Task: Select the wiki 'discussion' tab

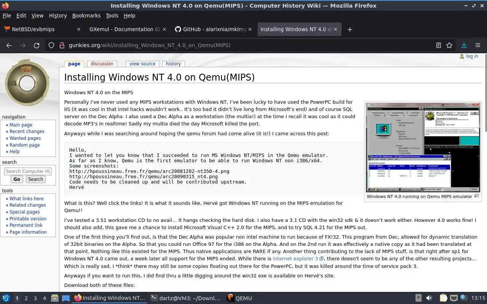Action: point(102,64)
